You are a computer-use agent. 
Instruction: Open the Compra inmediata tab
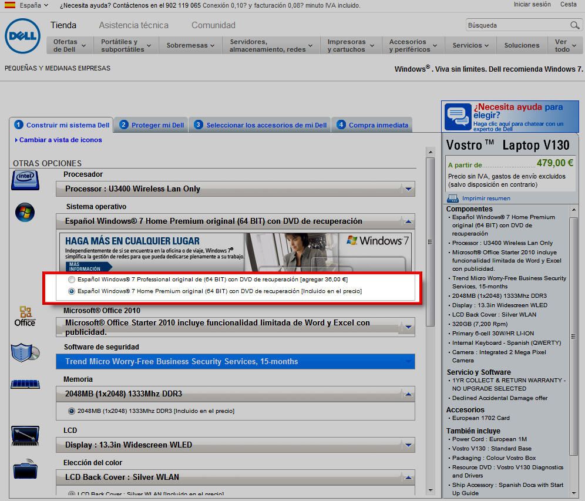pos(372,125)
